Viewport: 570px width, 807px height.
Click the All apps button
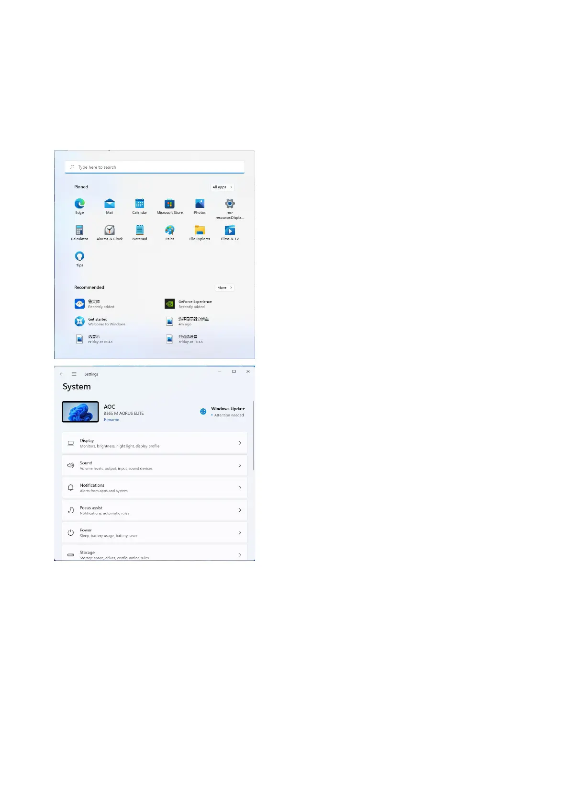coord(222,187)
